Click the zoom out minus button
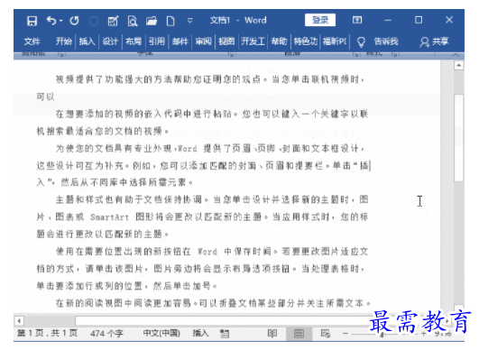Image resolution: width=479 pixels, height=350 pixels. pyautogui.click(x=345, y=333)
